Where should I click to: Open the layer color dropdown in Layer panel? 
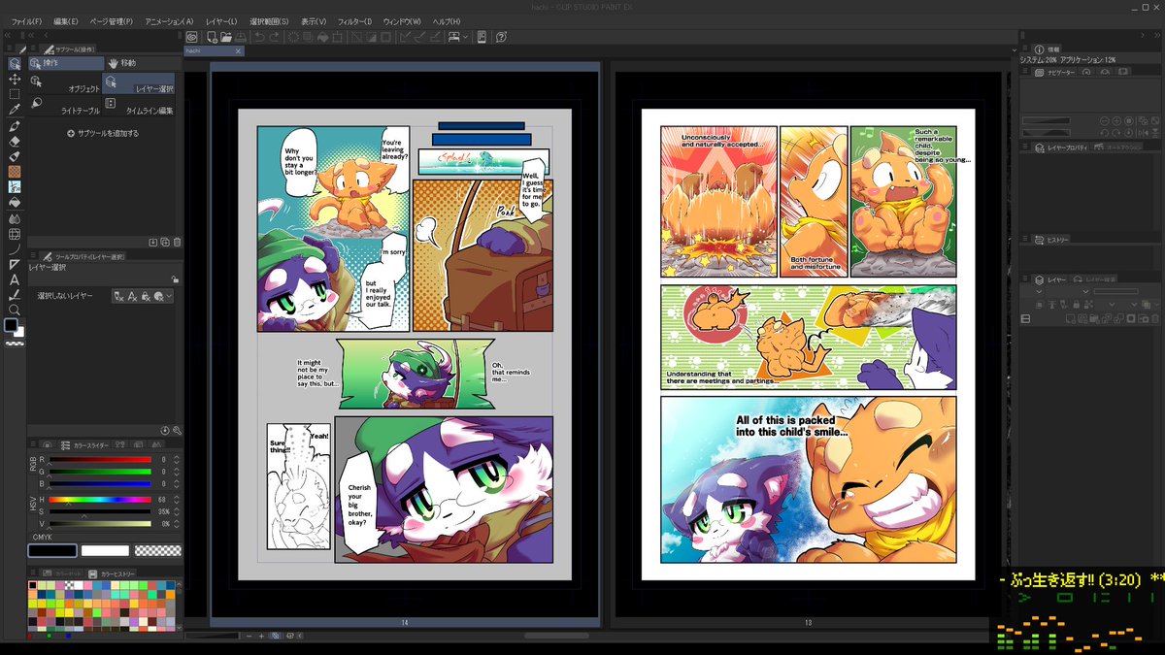(x=1157, y=304)
